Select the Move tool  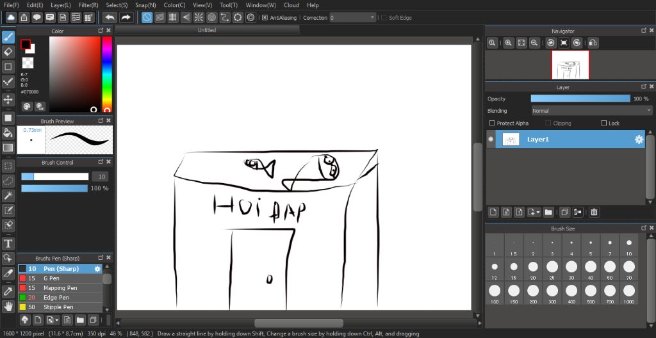point(8,100)
